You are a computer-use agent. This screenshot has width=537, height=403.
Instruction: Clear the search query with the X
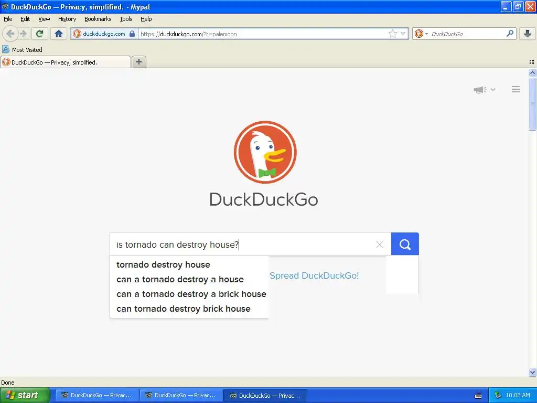click(380, 245)
